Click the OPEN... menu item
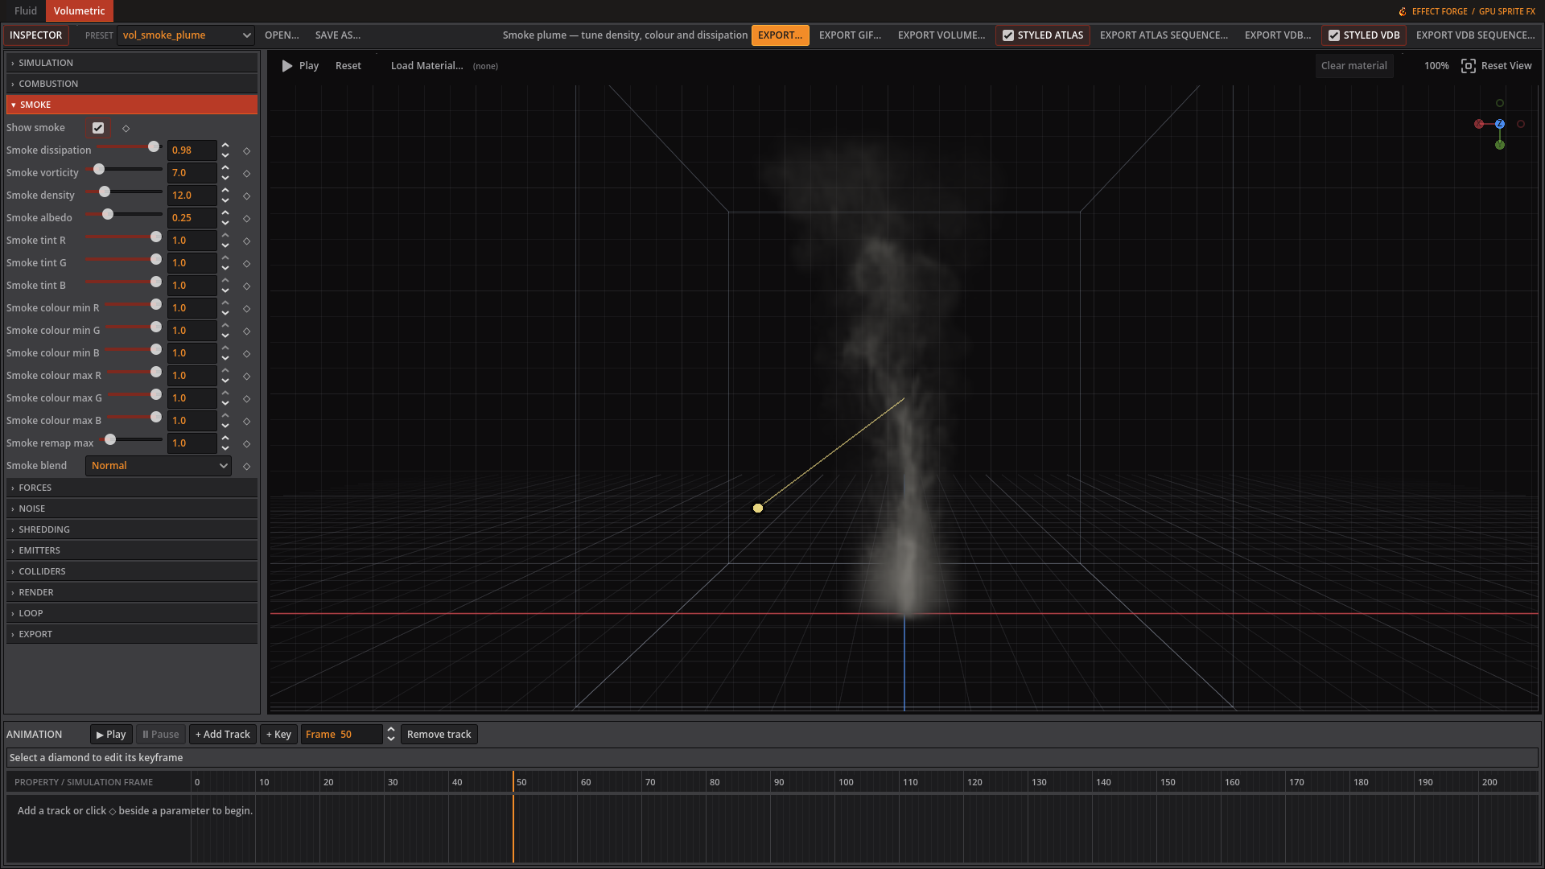 tap(282, 35)
